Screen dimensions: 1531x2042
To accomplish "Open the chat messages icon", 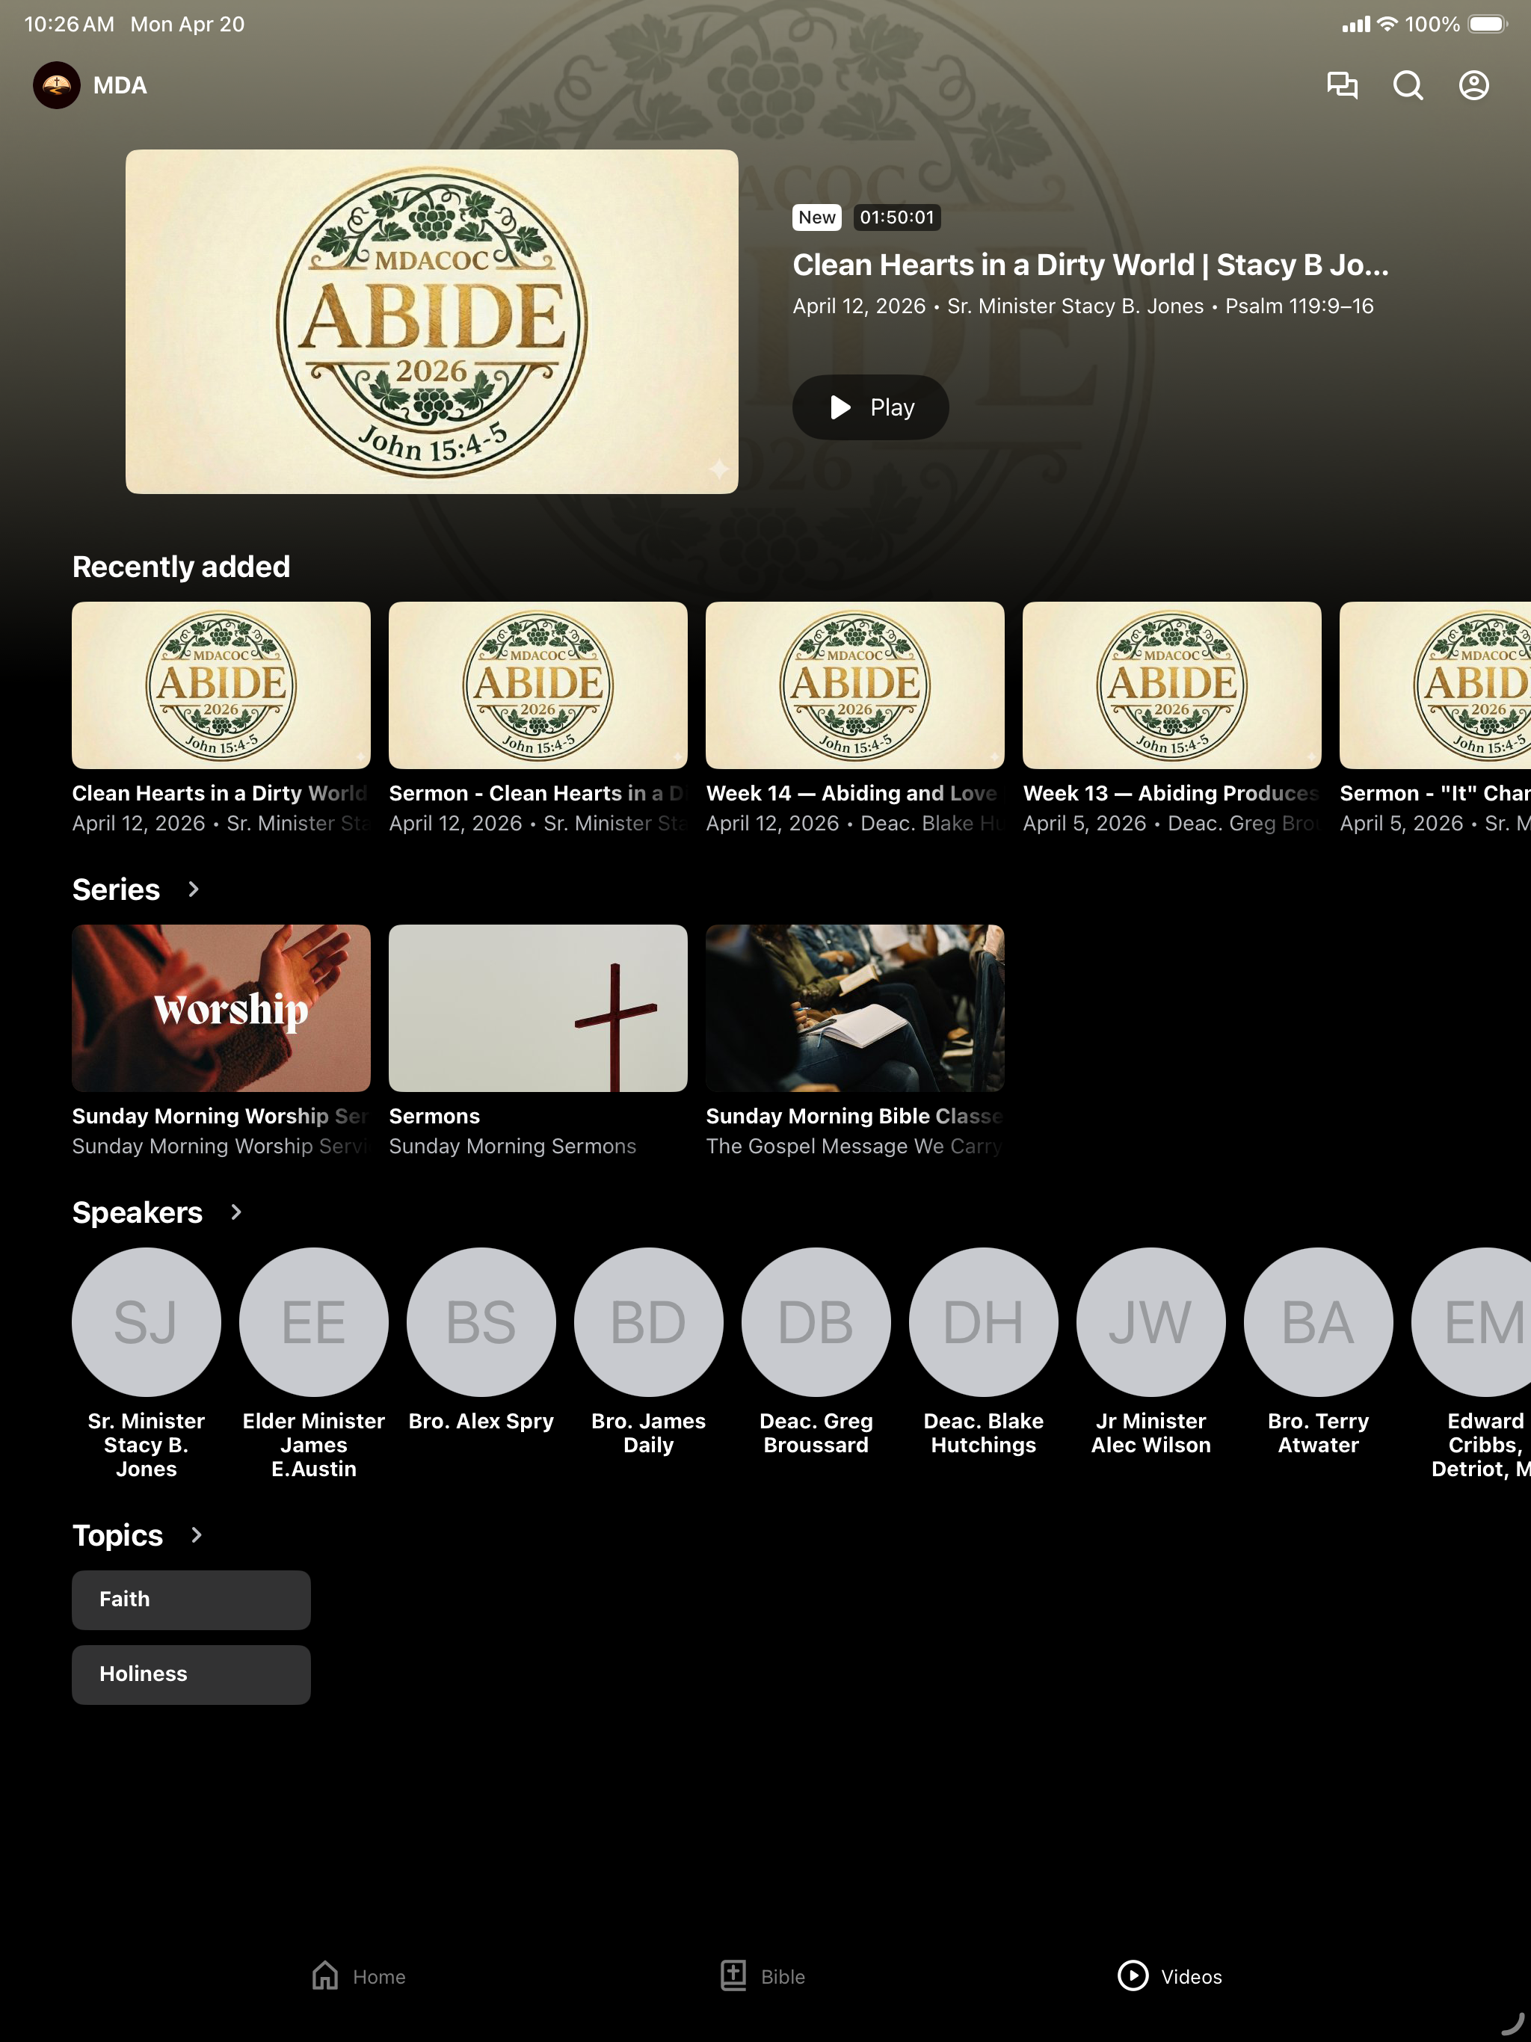I will [x=1342, y=85].
